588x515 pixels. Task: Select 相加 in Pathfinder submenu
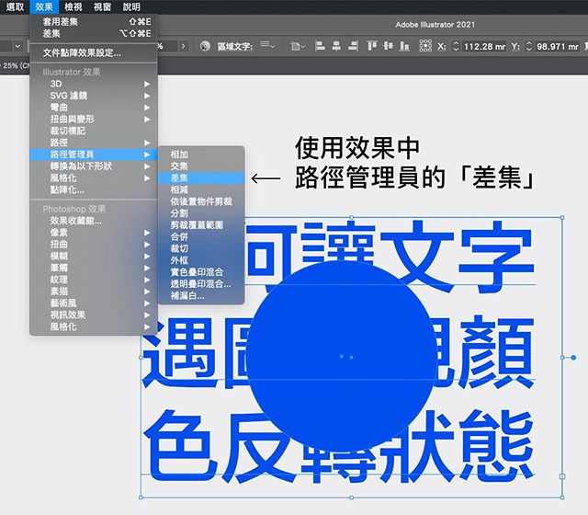[x=201, y=154]
